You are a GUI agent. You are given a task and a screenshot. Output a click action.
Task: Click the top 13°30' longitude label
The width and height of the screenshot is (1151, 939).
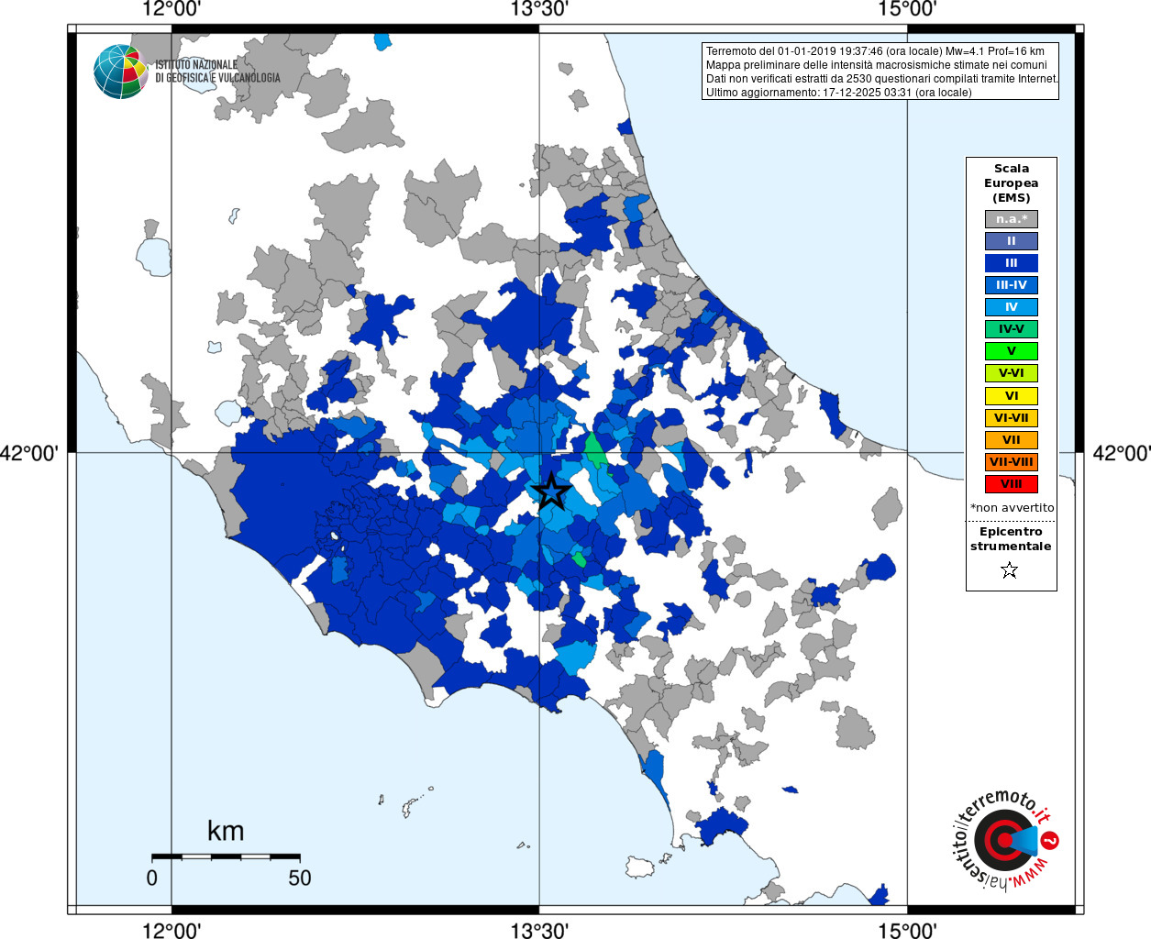tap(539, 10)
